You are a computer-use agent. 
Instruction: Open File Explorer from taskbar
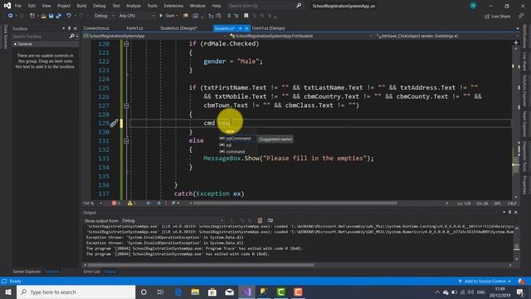point(195,292)
